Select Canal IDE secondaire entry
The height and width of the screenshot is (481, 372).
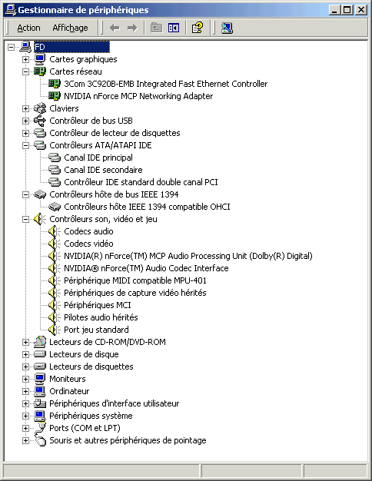pyautogui.click(x=103, y=170)
